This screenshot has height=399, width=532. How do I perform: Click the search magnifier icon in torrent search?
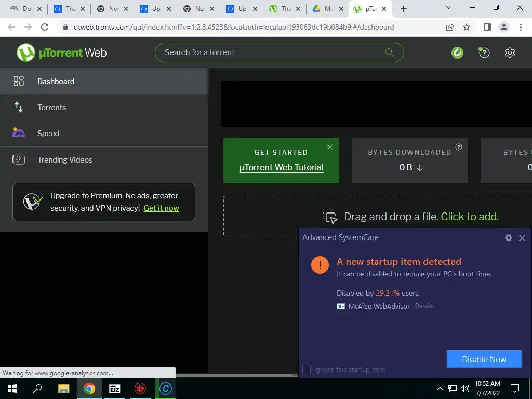[x=389, y=52]
